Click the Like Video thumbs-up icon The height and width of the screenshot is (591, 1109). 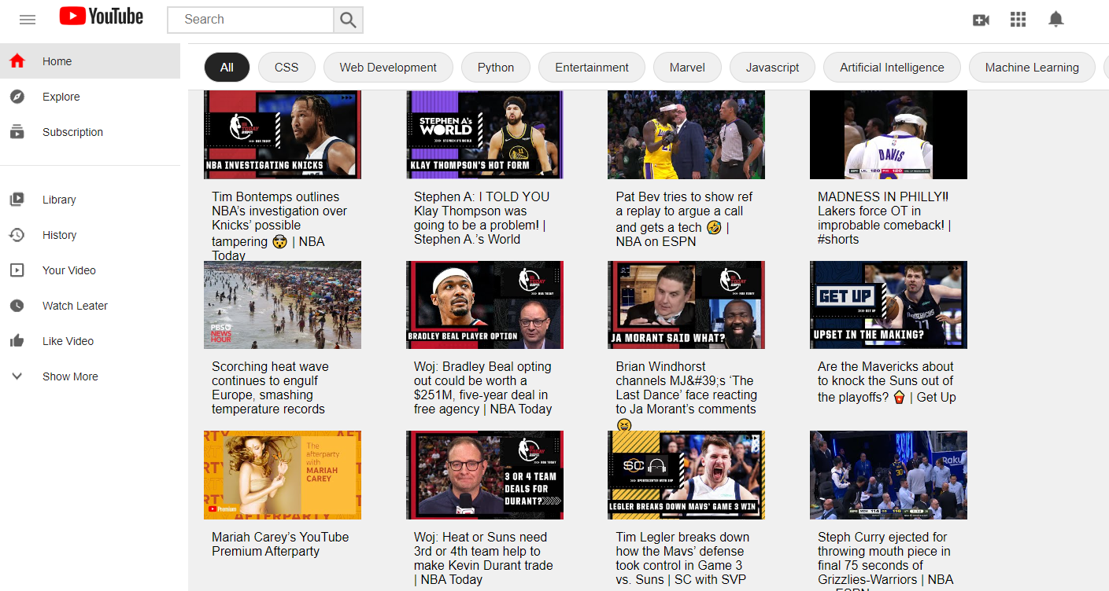point(17,341)
